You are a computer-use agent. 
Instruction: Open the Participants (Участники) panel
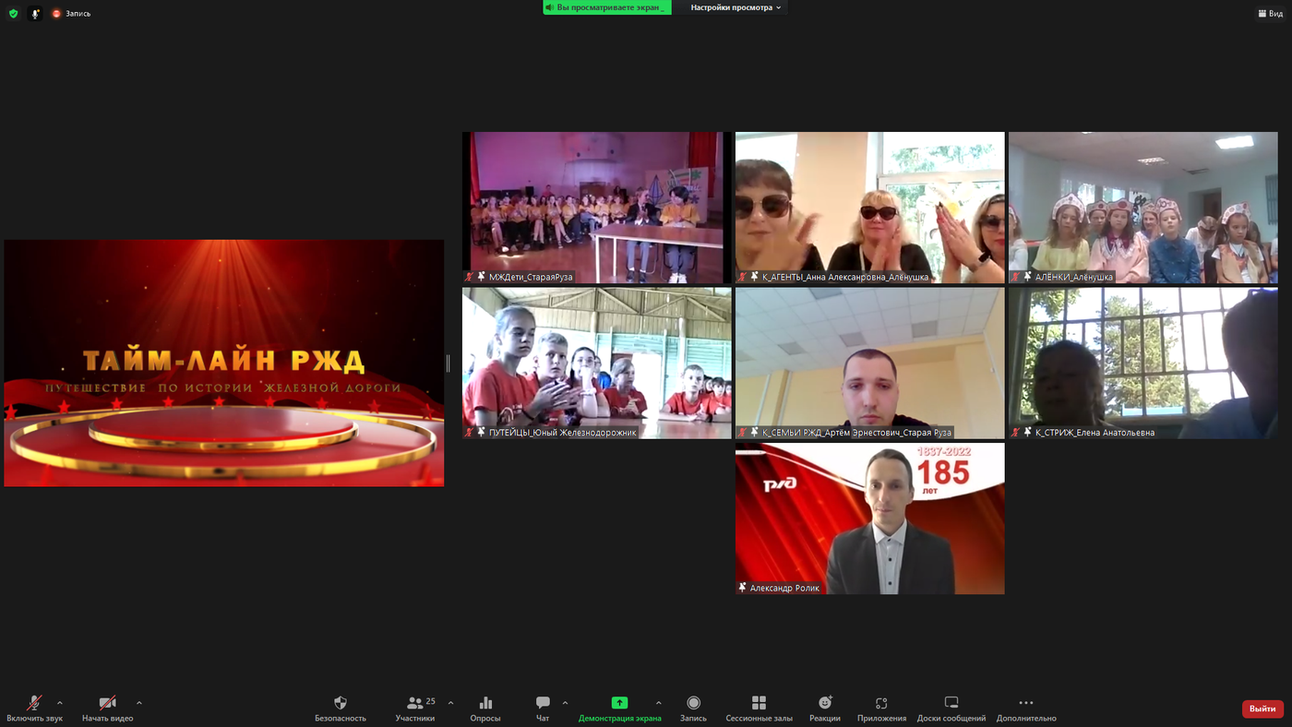[415, 704]
